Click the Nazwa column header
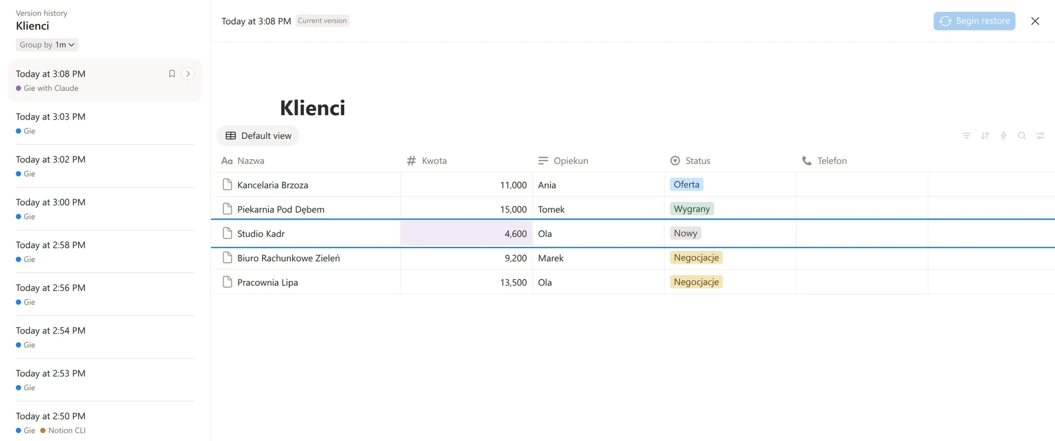Screen dimensions: 1055x441 click(309, 161)
